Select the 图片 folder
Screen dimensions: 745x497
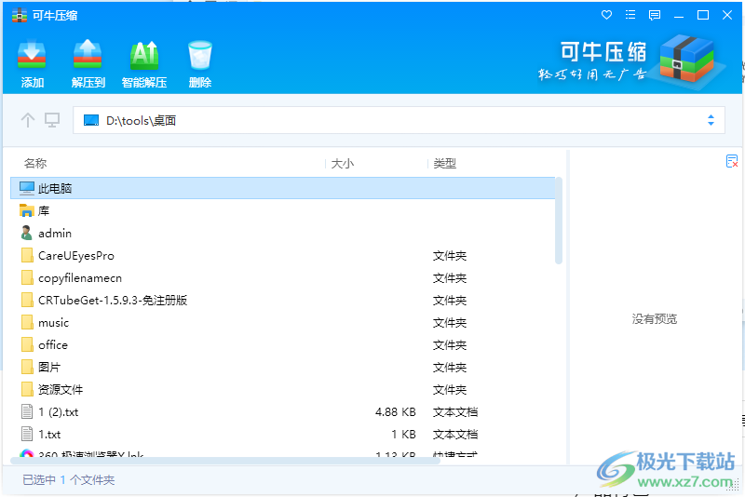(49, 367)
